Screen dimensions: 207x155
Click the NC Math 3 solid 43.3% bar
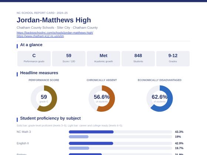click(91, 132)
